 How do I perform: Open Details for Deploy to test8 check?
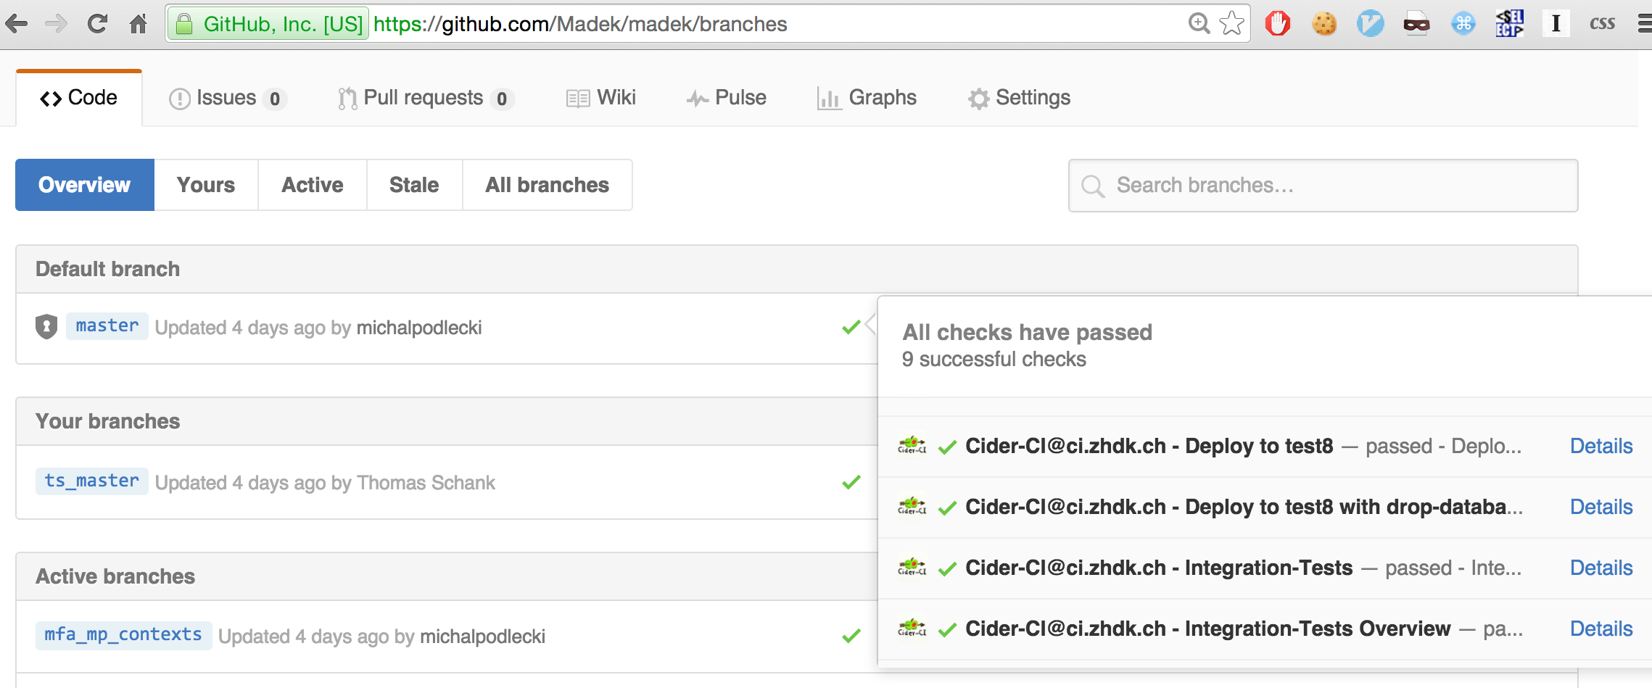[1601, 446]
